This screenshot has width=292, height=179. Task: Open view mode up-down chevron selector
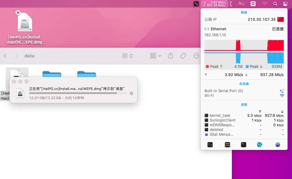(131, 56)
